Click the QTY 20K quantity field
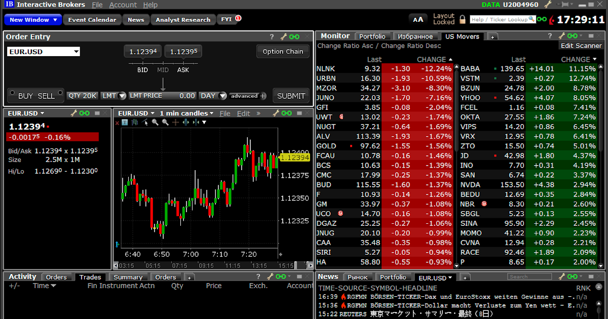The image size is (608, 319). coord(82,96)
